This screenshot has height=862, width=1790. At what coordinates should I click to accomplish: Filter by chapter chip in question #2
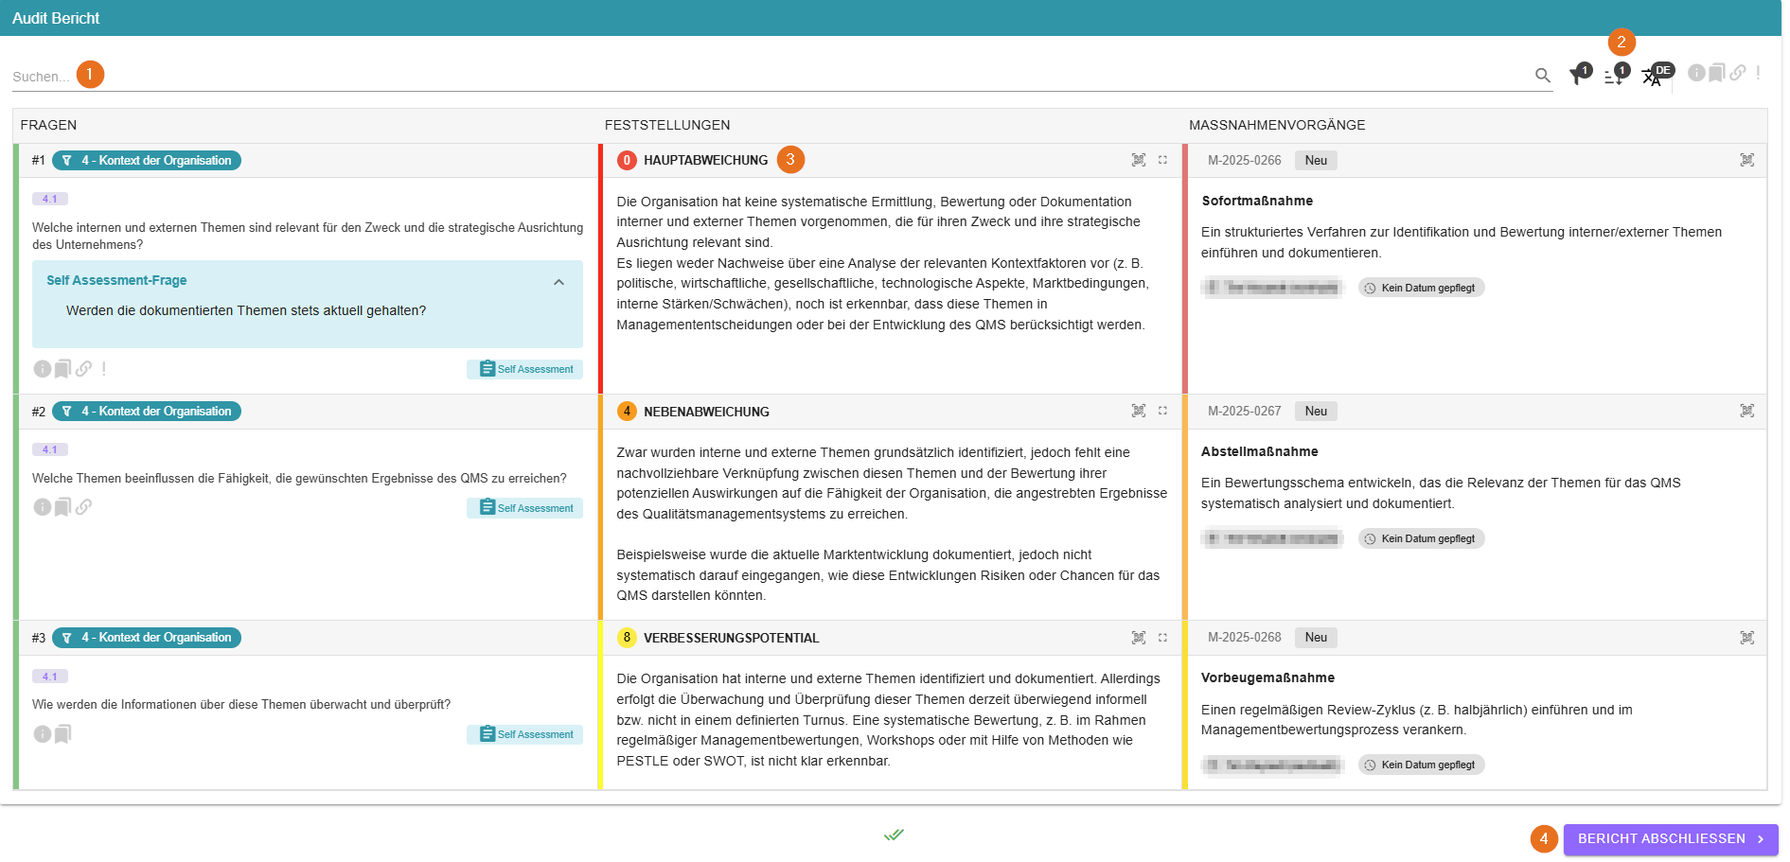pyautogui.click(x=147, y=412)
